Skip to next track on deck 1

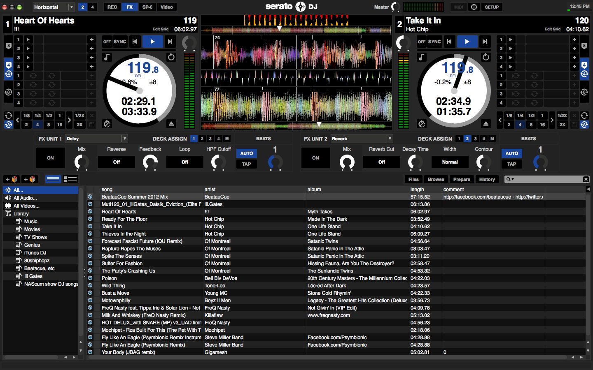(x=170, y=42)
